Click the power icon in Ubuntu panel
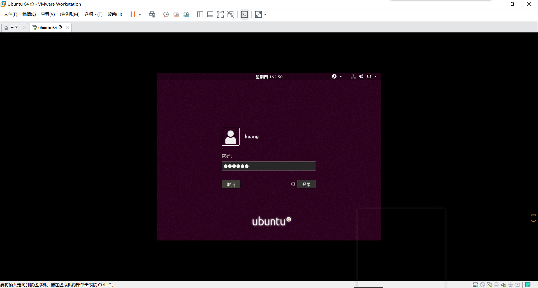Viewport: 538px width, 288px height. [369, 76]
